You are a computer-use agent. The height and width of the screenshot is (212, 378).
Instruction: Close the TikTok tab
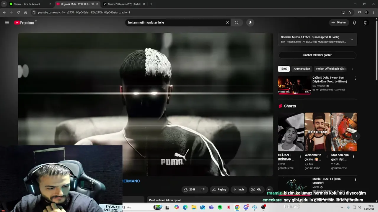coord(144,4)
